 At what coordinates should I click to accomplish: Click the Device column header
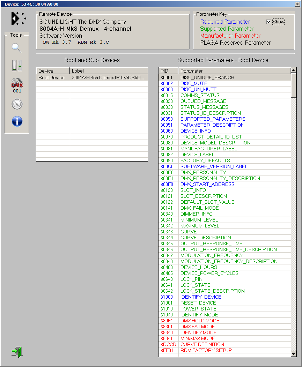[x=53, y=71]
